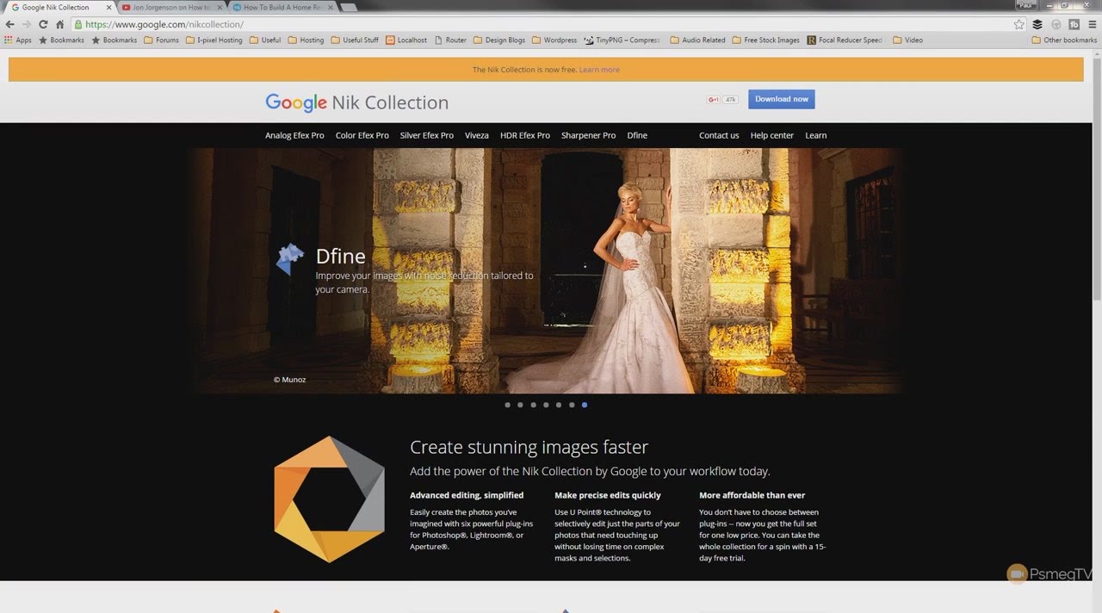Expand the Forums bookmarks folder
The width and height of the screenshot is (1102, 613).
pos(162,40)
